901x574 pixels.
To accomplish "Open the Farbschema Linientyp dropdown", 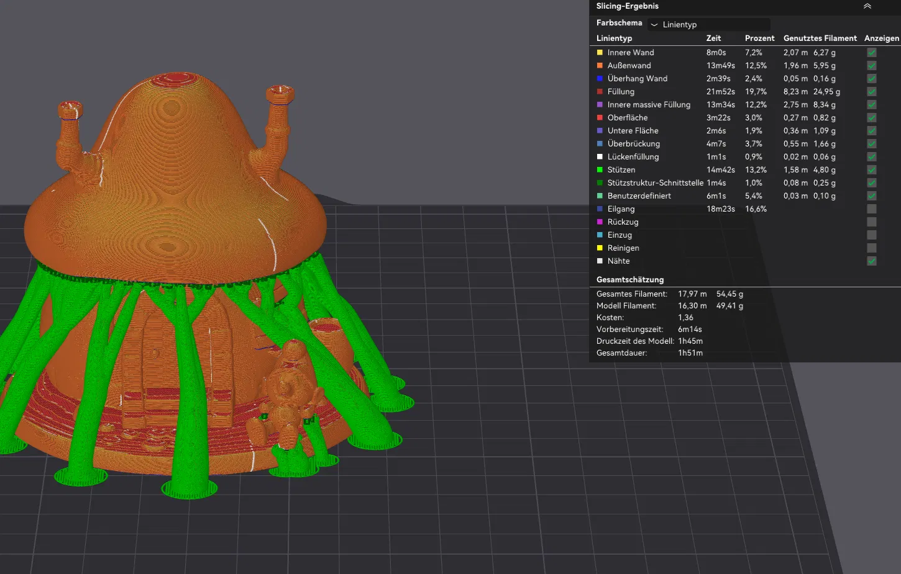I will point(708,25).
